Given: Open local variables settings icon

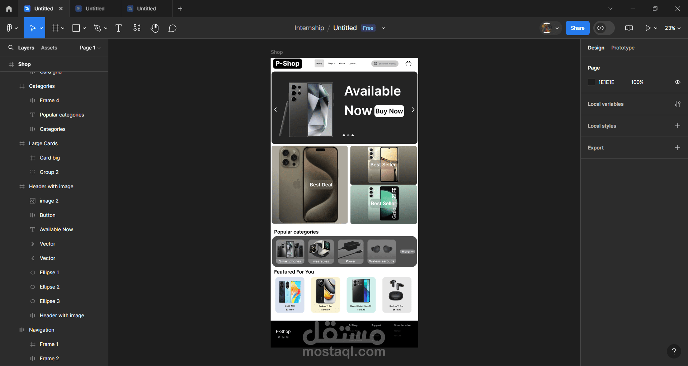Looking at the screenshot, I should (x=678, y=104).
